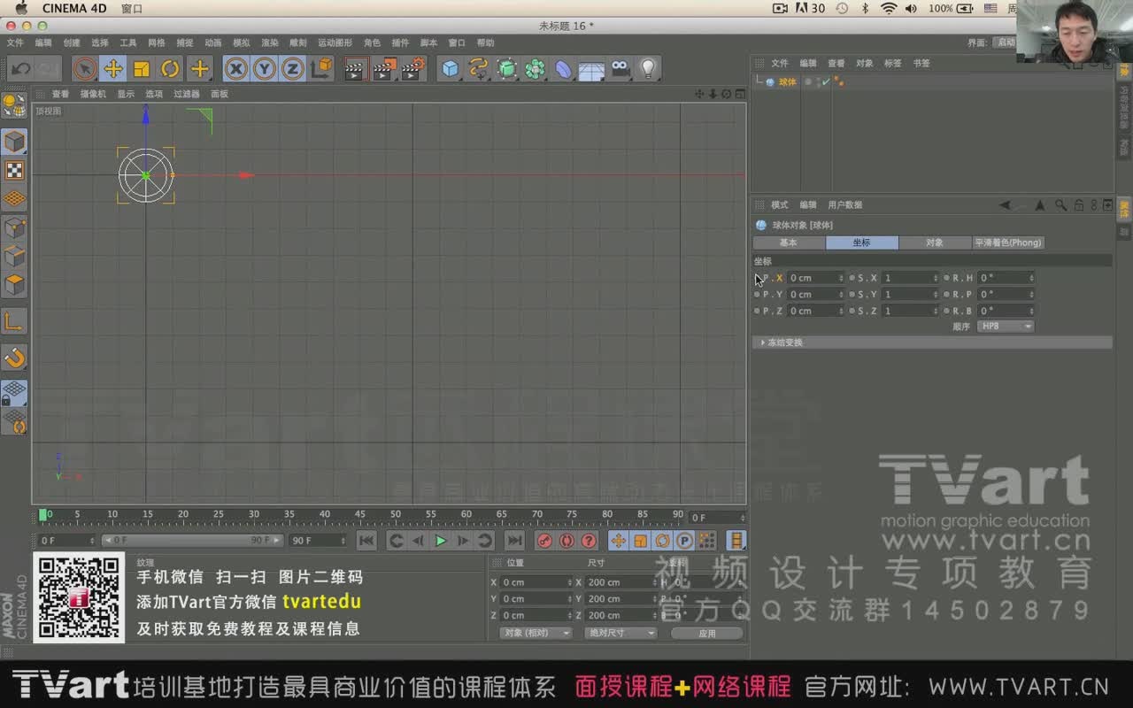Switch to the 对象 attribute tab

(935, 242)
